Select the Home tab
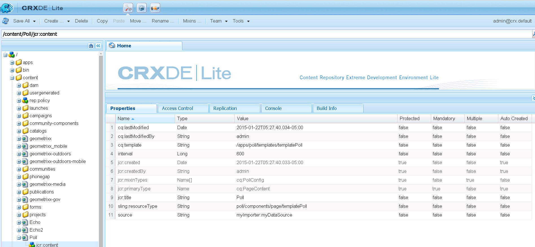 click(144, 46)
